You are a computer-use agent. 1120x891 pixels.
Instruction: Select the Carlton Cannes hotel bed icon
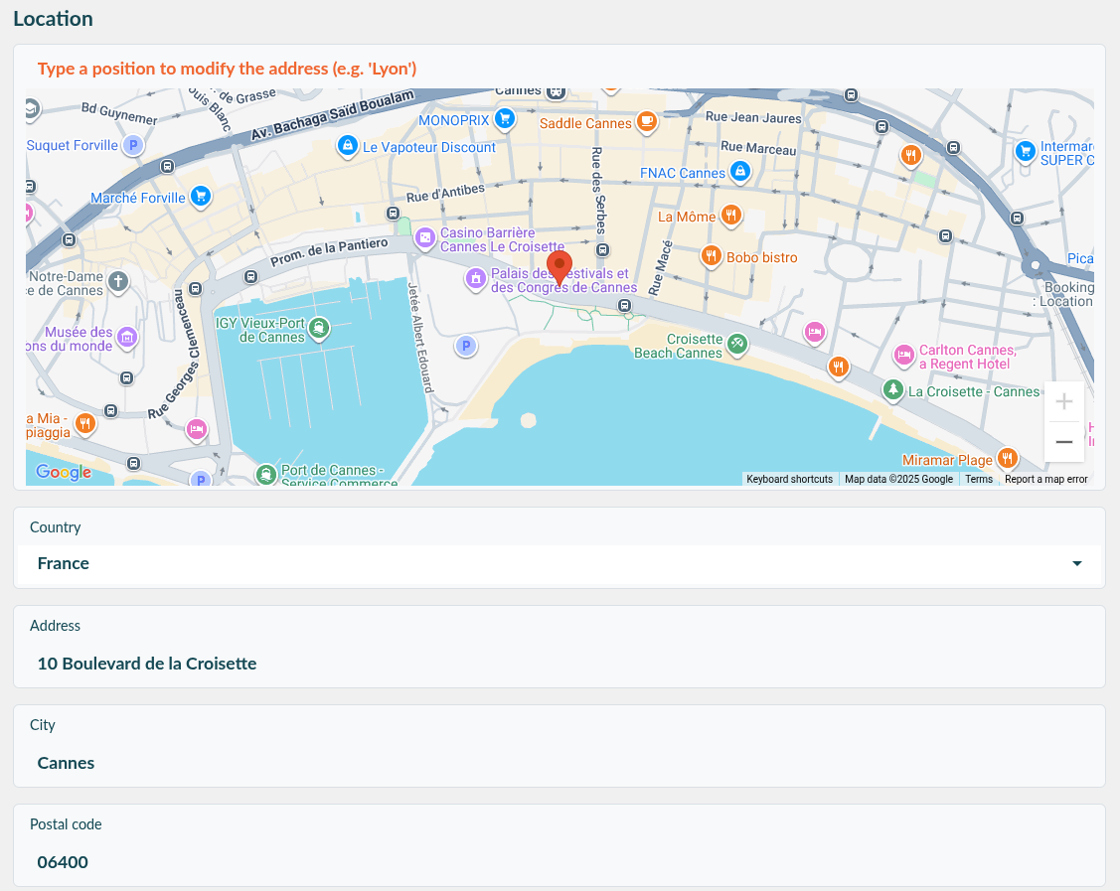(904, 355)
